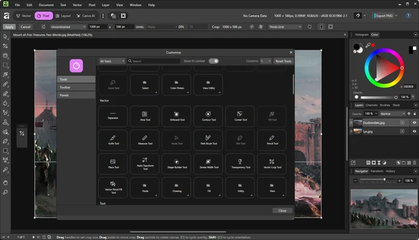419x240 pixels.
Task: Click the Separator tile in Vector section
Action: 113,116
